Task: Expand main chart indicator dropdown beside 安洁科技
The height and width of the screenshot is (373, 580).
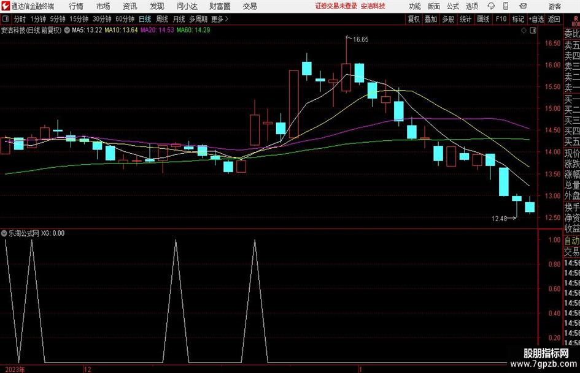Action: [67, 30]
